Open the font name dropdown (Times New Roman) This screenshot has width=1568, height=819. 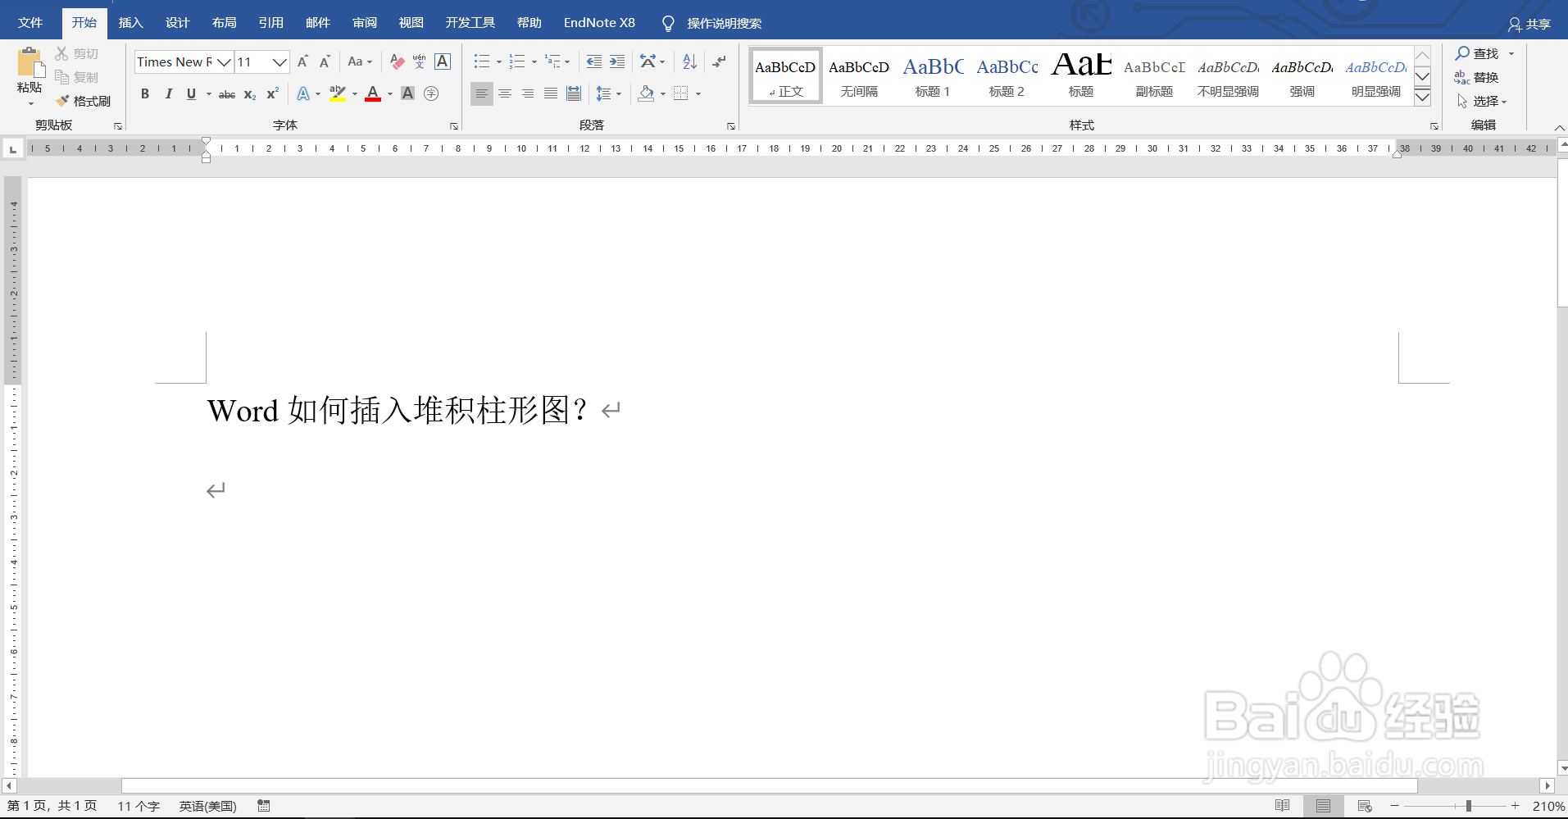224,61
